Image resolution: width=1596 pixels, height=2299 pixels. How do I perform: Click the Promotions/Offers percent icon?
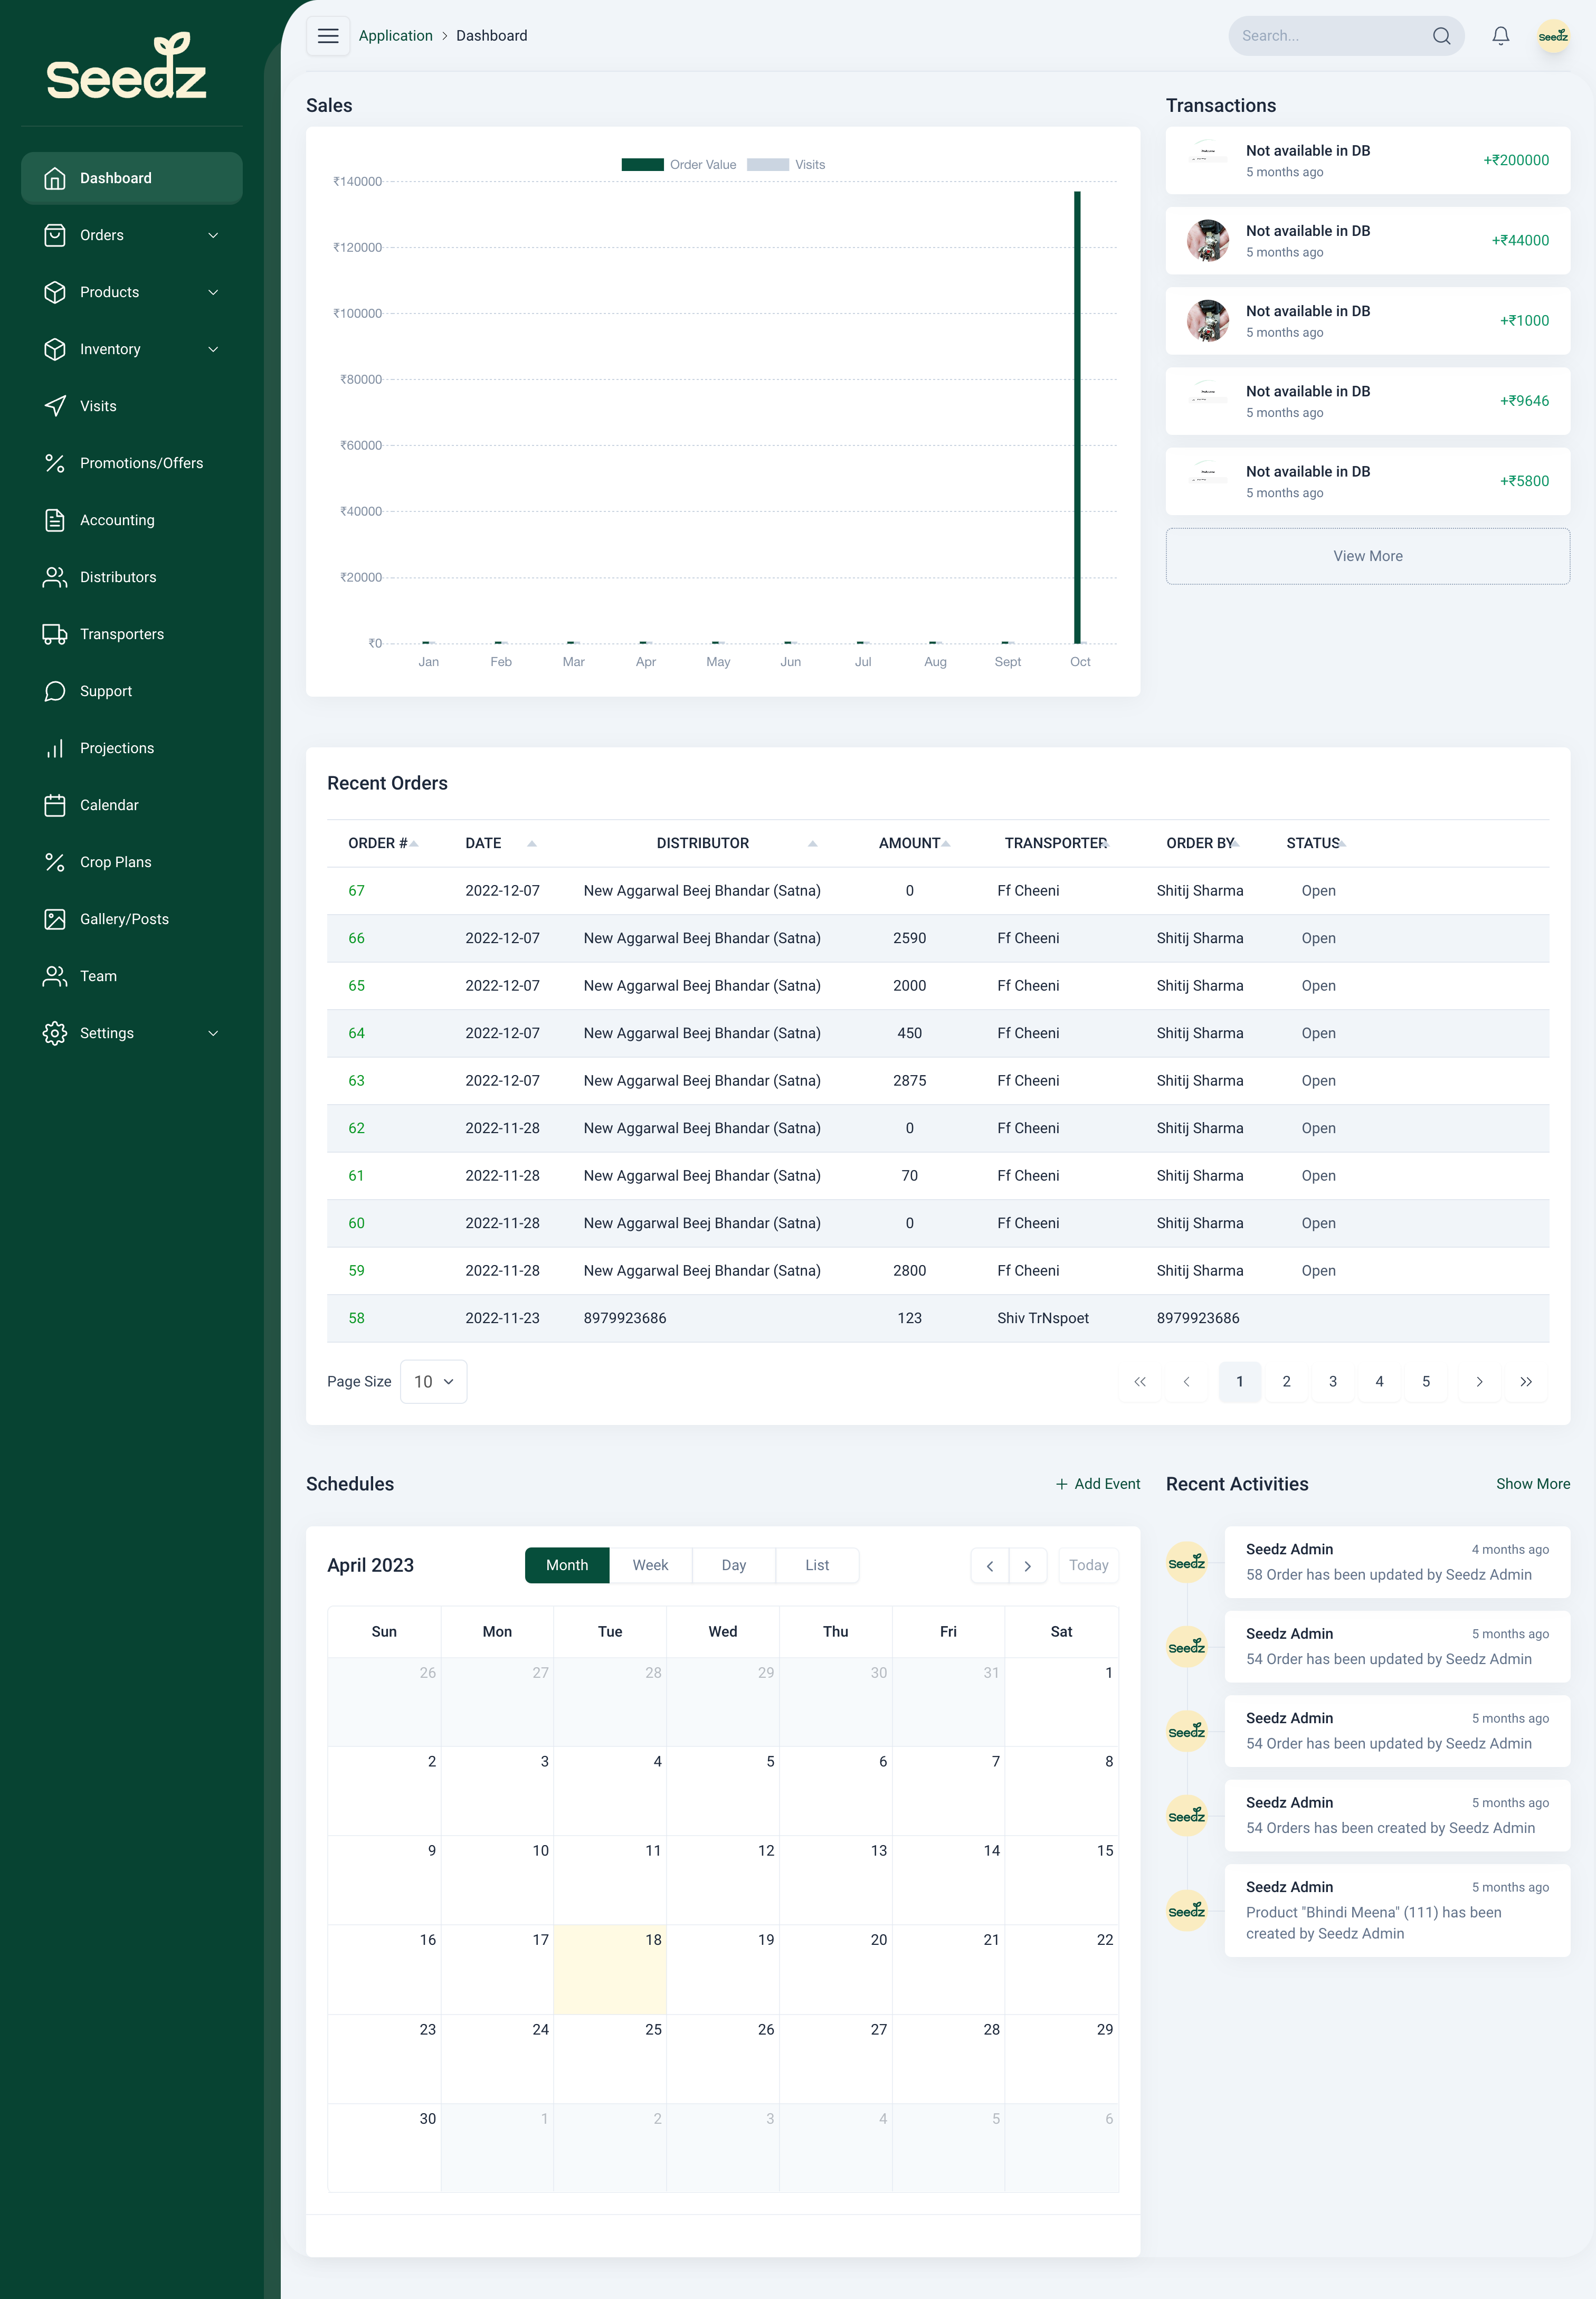click(x=55, y=463)
